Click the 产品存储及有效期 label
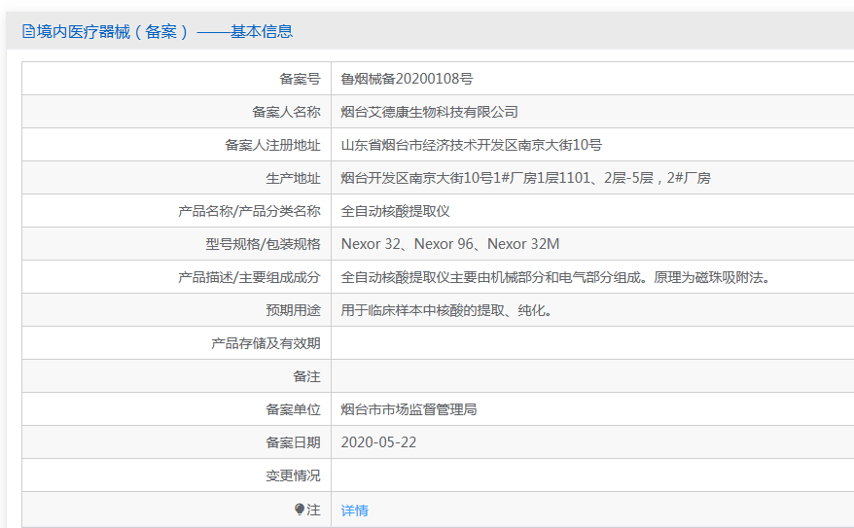The image size is (854, 528). 266,343
